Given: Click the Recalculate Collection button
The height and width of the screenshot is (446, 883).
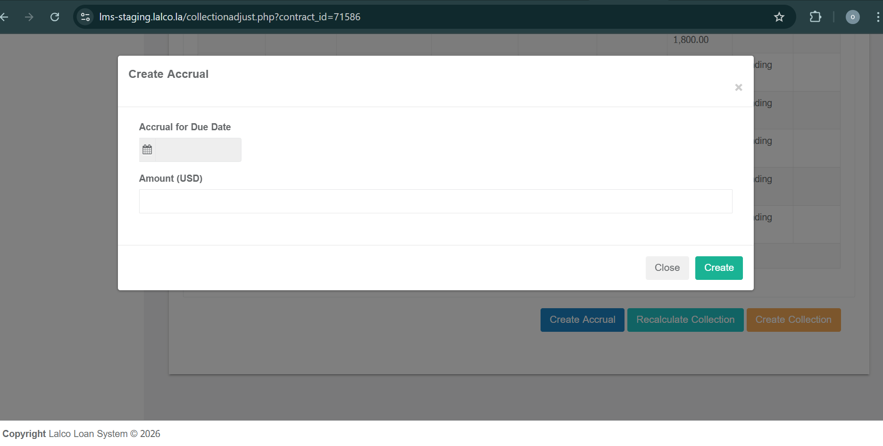Looking at the screenshot, I should pyautogui.click(x=685, y=320).
